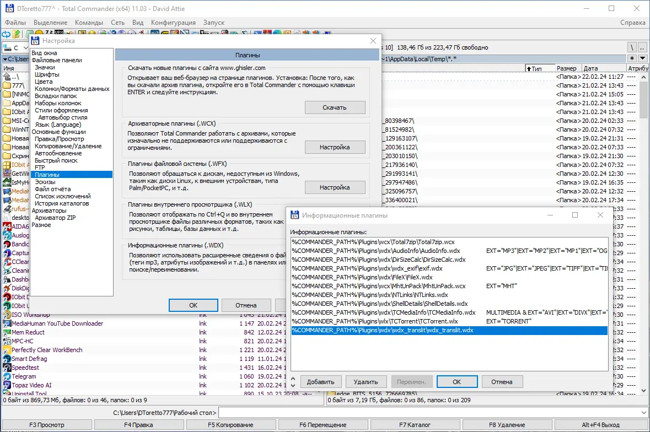Move selected plugin down with arrow
Viewport: 650px width, 432px height.
pyautogui.click(x=293, y=385)
